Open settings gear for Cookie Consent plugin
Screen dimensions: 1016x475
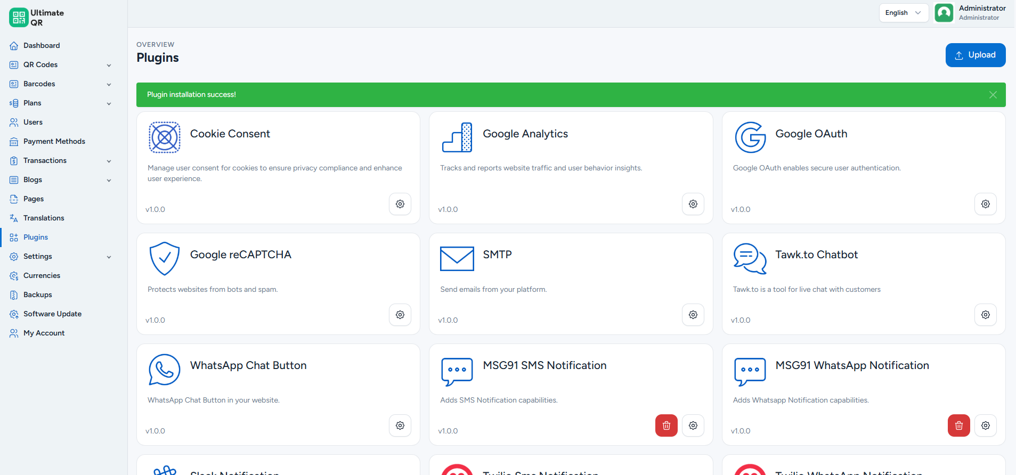coord(400,204)
